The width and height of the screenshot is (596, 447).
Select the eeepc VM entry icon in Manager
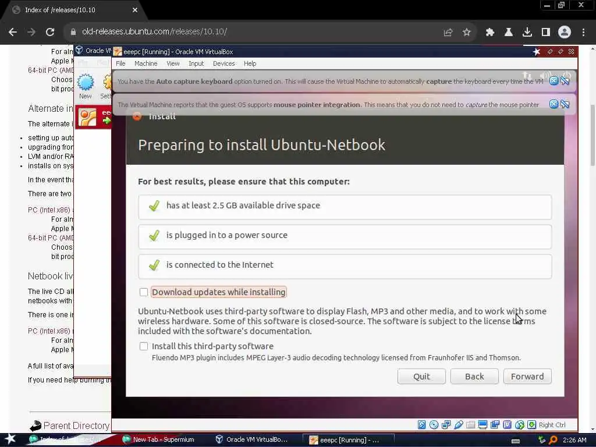(87, 118)
